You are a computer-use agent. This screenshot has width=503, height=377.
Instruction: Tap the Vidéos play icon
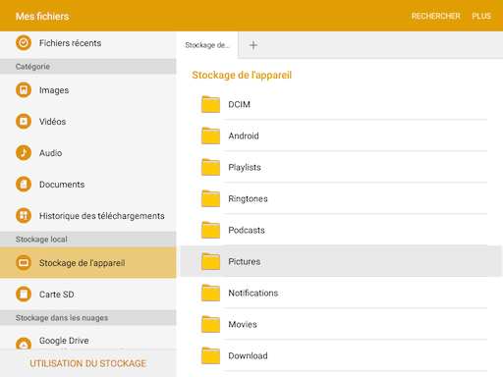(24, 122)
